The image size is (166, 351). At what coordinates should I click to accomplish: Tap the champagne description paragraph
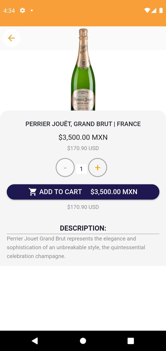pyautogui.click(x=76, y=247)
